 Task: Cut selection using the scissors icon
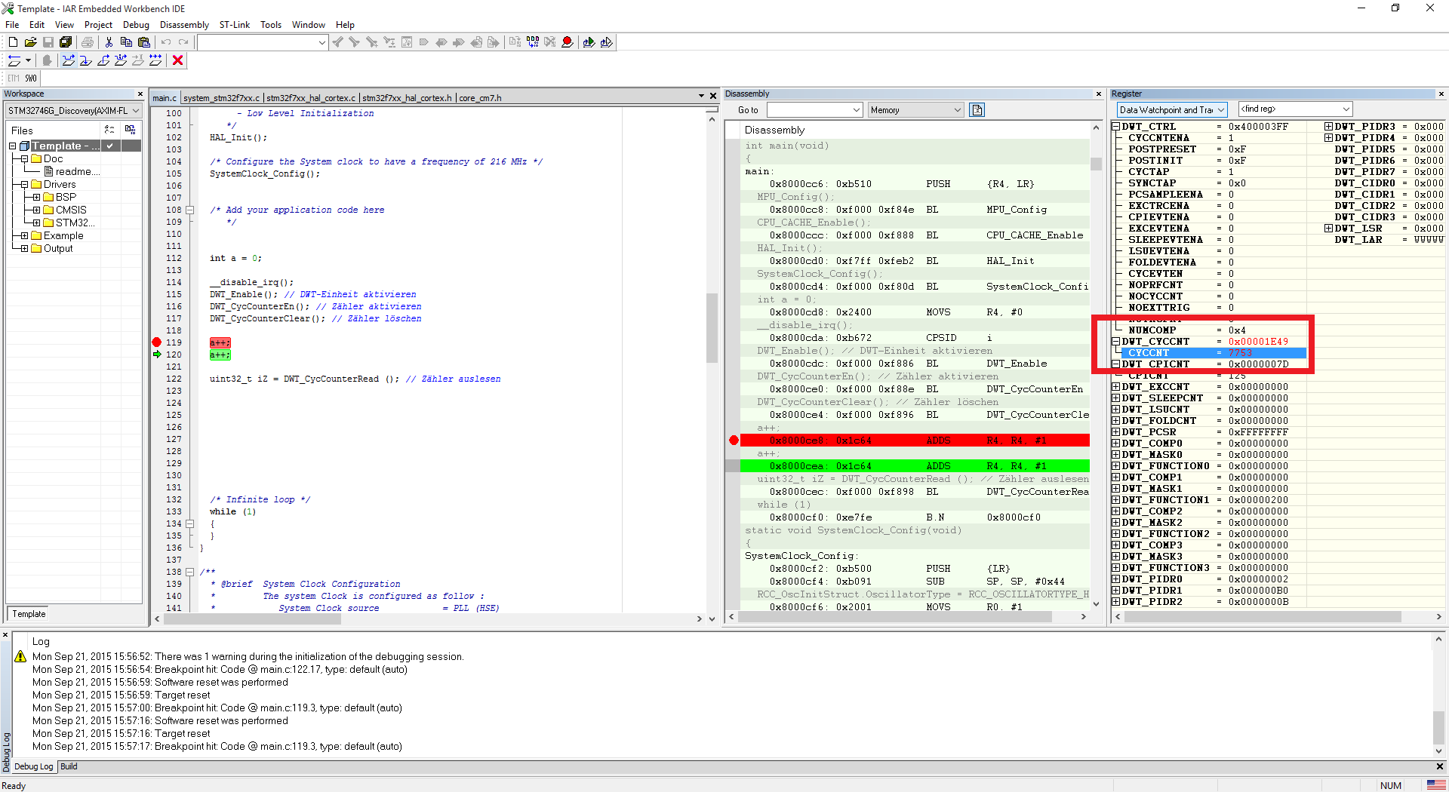coord(109,42)
